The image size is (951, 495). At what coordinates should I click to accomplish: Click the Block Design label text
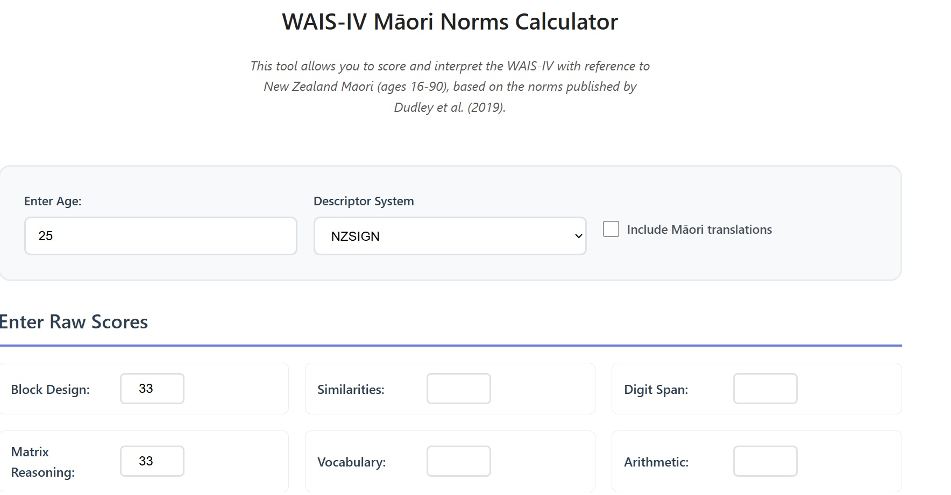tap(51, 390)
